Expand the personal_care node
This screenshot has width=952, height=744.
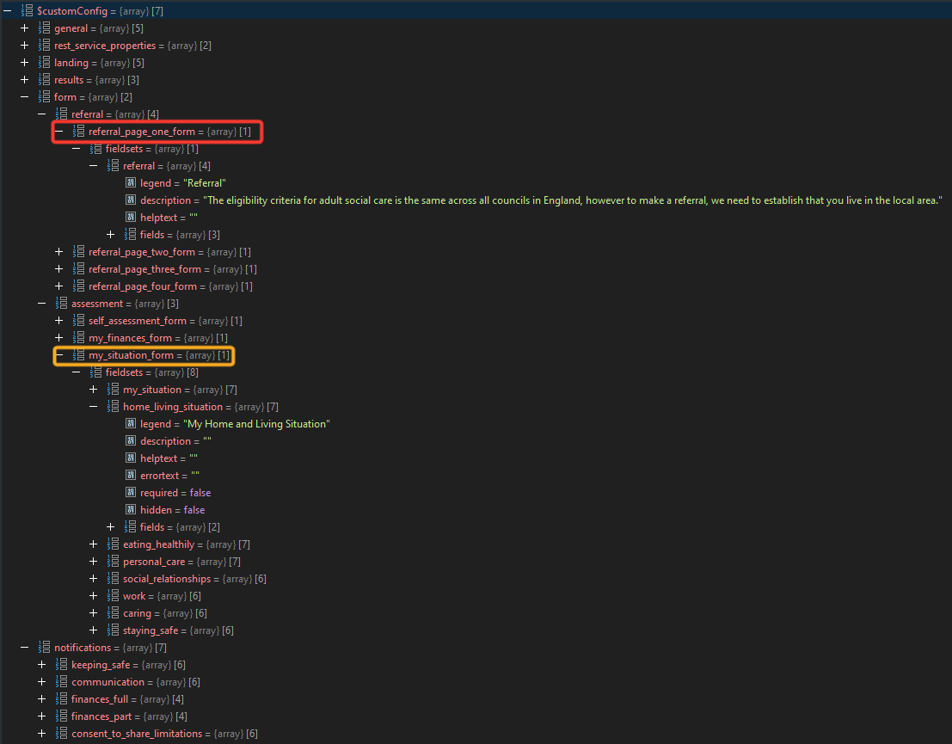[x=94, y=562]
